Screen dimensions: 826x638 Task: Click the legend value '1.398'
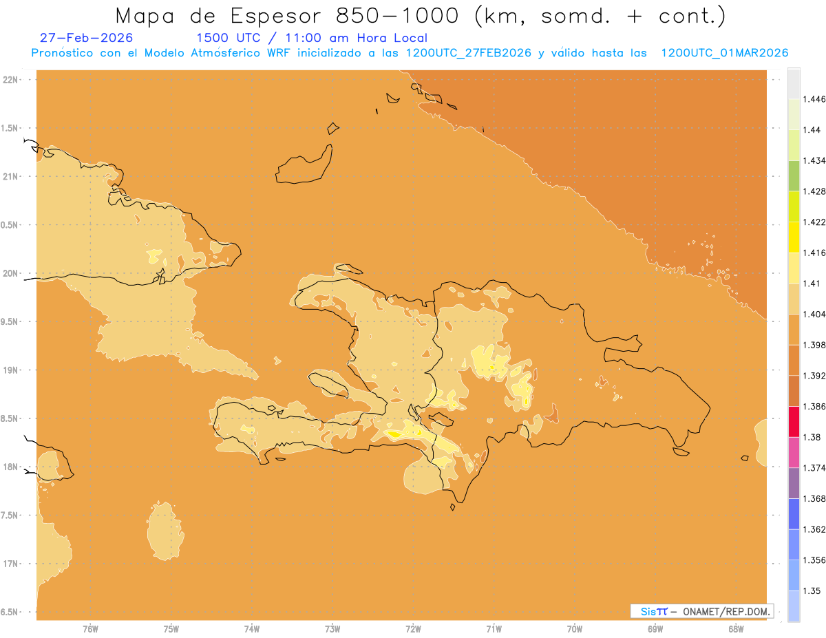[x=814, y=345]
